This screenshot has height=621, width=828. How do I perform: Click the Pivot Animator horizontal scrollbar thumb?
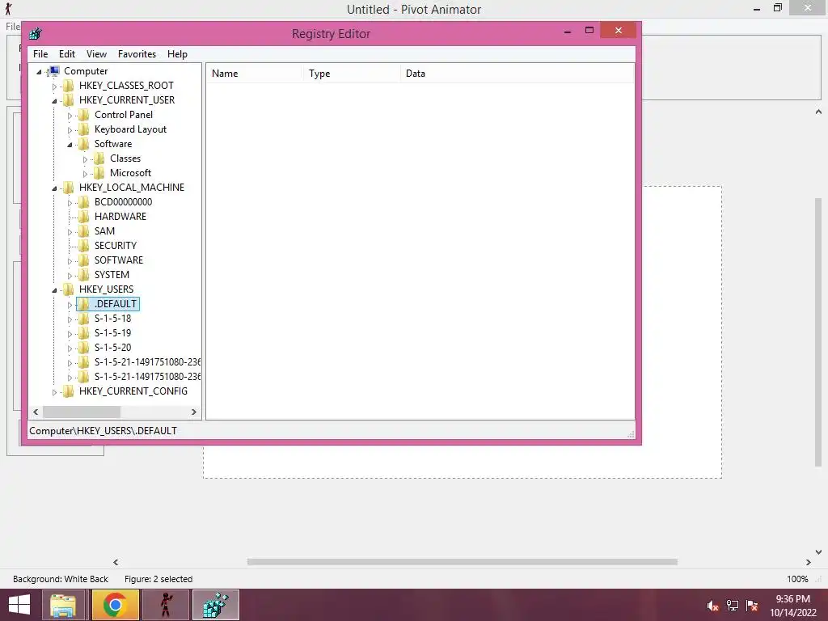[x=462, y=562]
